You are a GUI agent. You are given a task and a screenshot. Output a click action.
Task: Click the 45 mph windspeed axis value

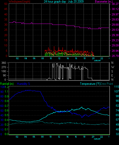pos(6,9)
